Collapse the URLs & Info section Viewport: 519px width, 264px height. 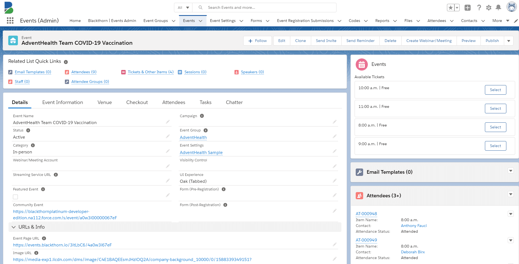(13, 227)
